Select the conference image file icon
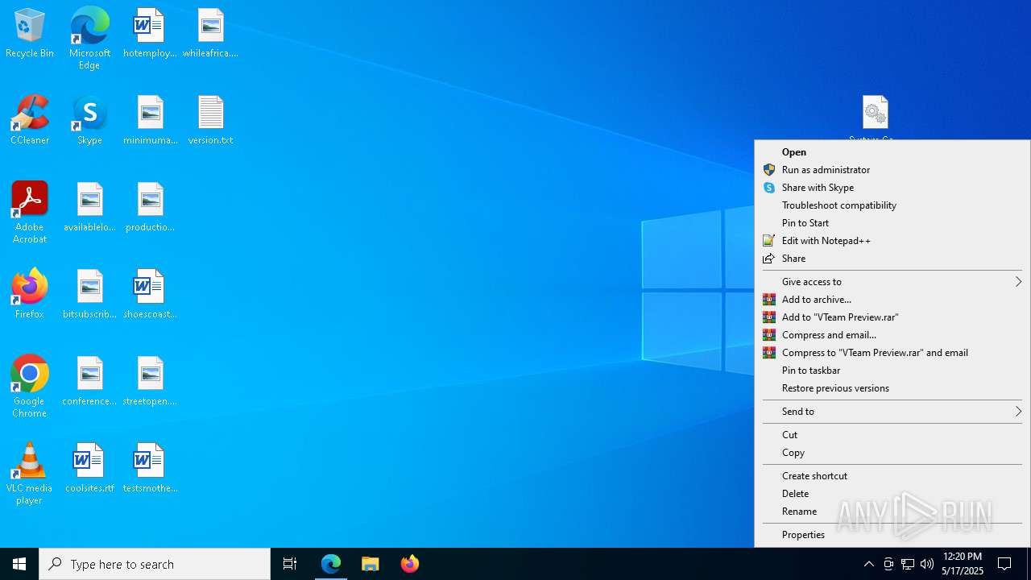This screenshot has width=1031, height=580. pos(89,381)
